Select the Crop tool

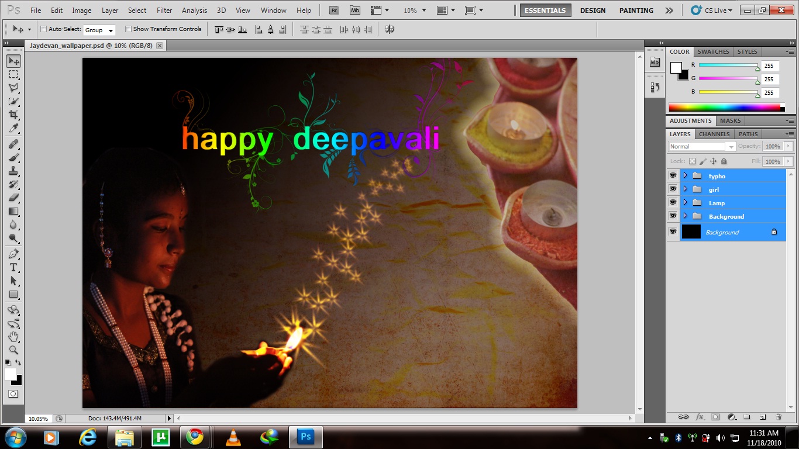click(13, 115)
